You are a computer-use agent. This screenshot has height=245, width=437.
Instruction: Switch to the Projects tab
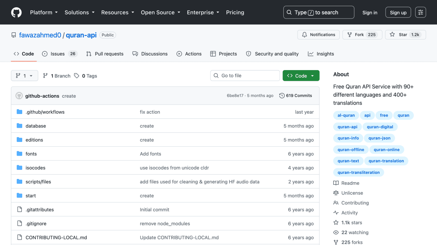pos(224,54)
